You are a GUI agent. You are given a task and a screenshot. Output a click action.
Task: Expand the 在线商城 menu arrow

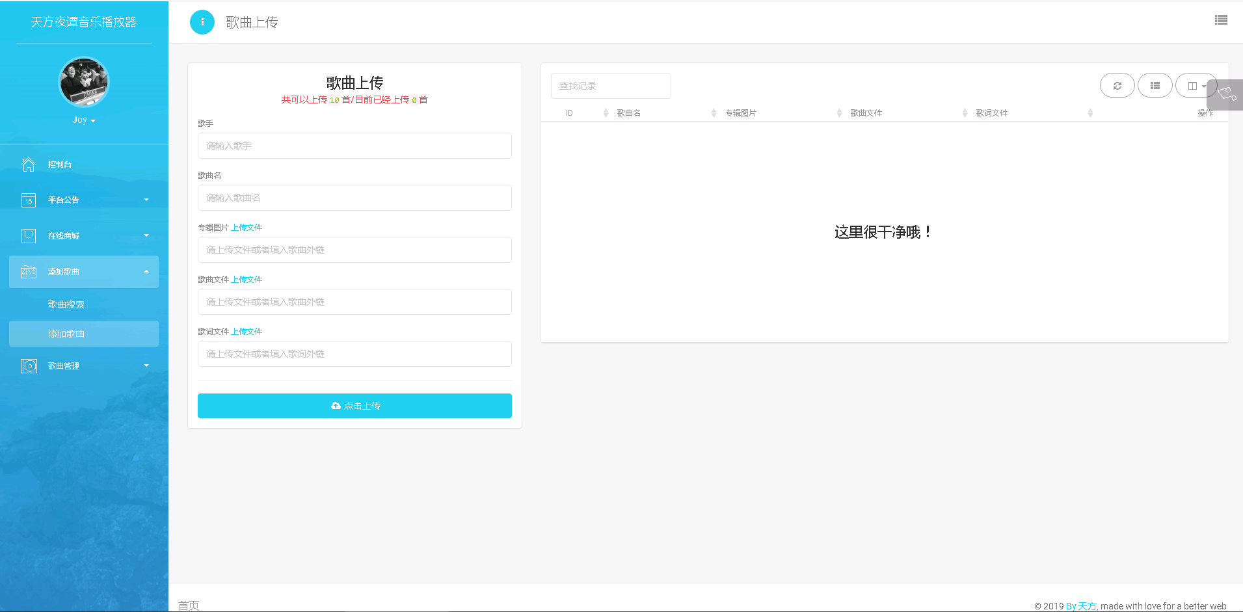[x=146, y=235]
